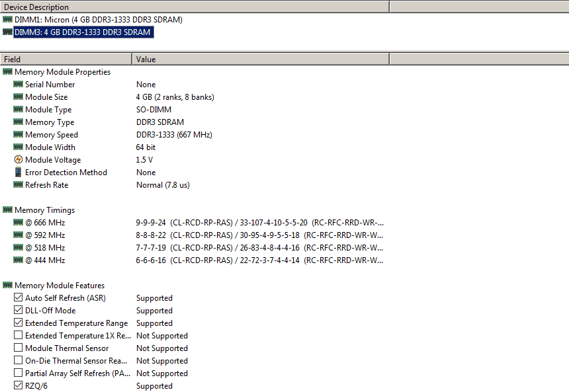Toggle the Module Thermal Sensor checkbox

coord(18,348)
